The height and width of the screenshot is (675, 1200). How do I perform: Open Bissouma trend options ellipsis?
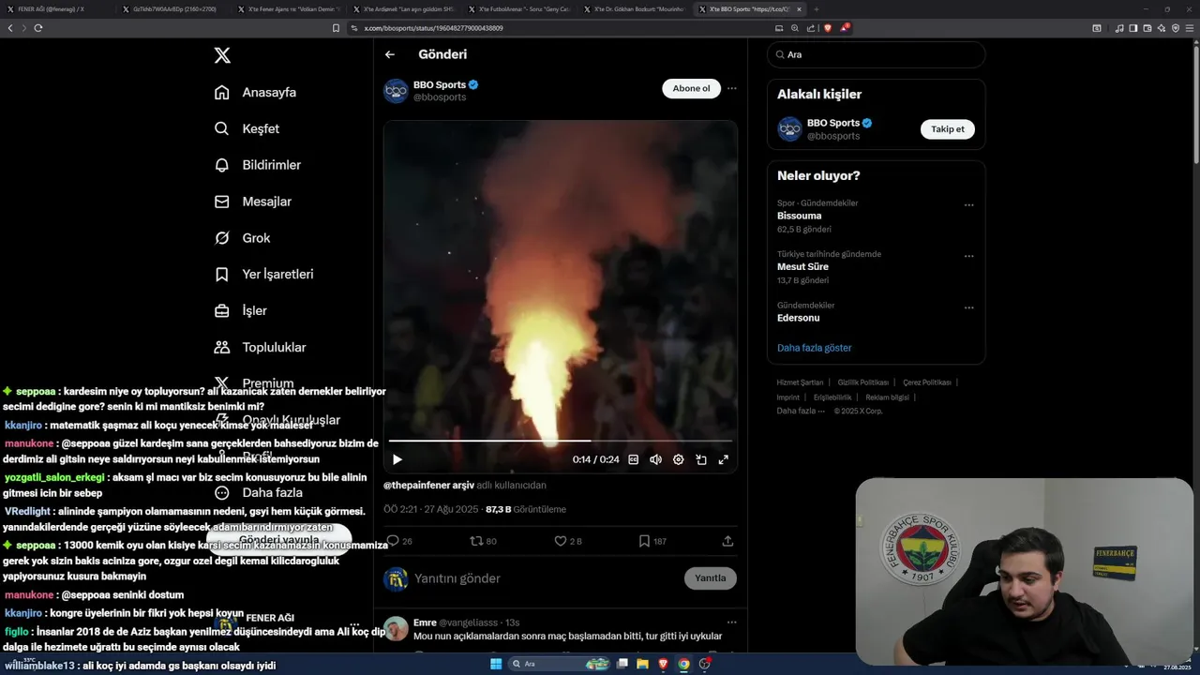pos(968,205)
